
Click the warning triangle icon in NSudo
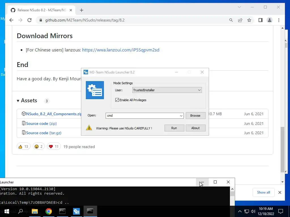(x=89, y=128)
